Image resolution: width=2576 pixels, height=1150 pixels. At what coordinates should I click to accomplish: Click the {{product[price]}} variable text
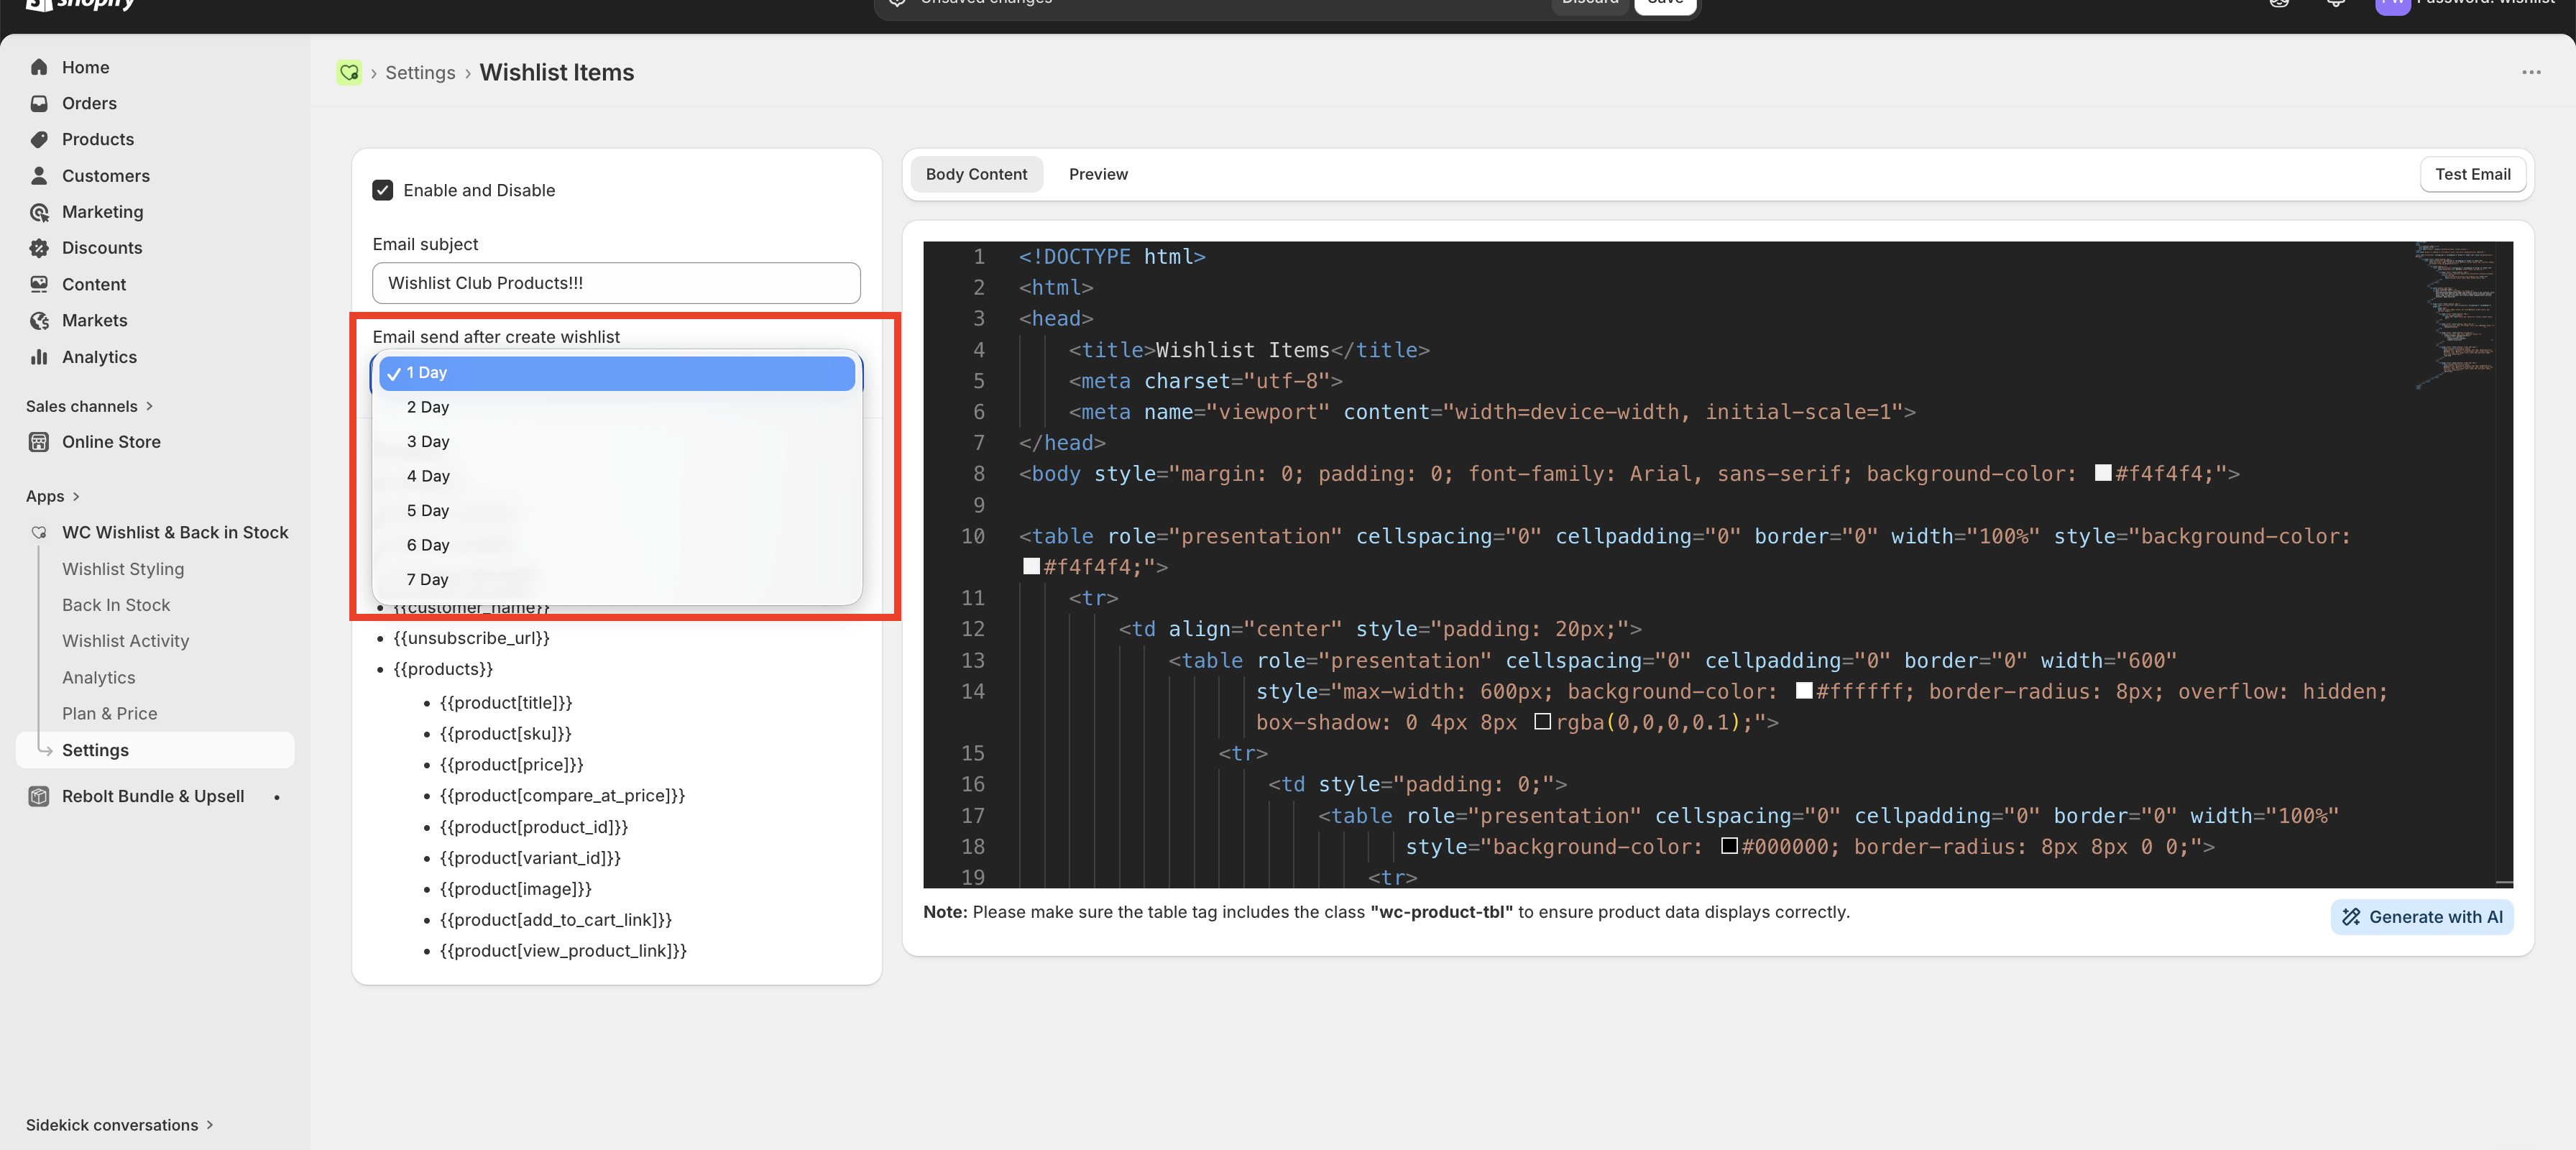click(x=511, y=765)
